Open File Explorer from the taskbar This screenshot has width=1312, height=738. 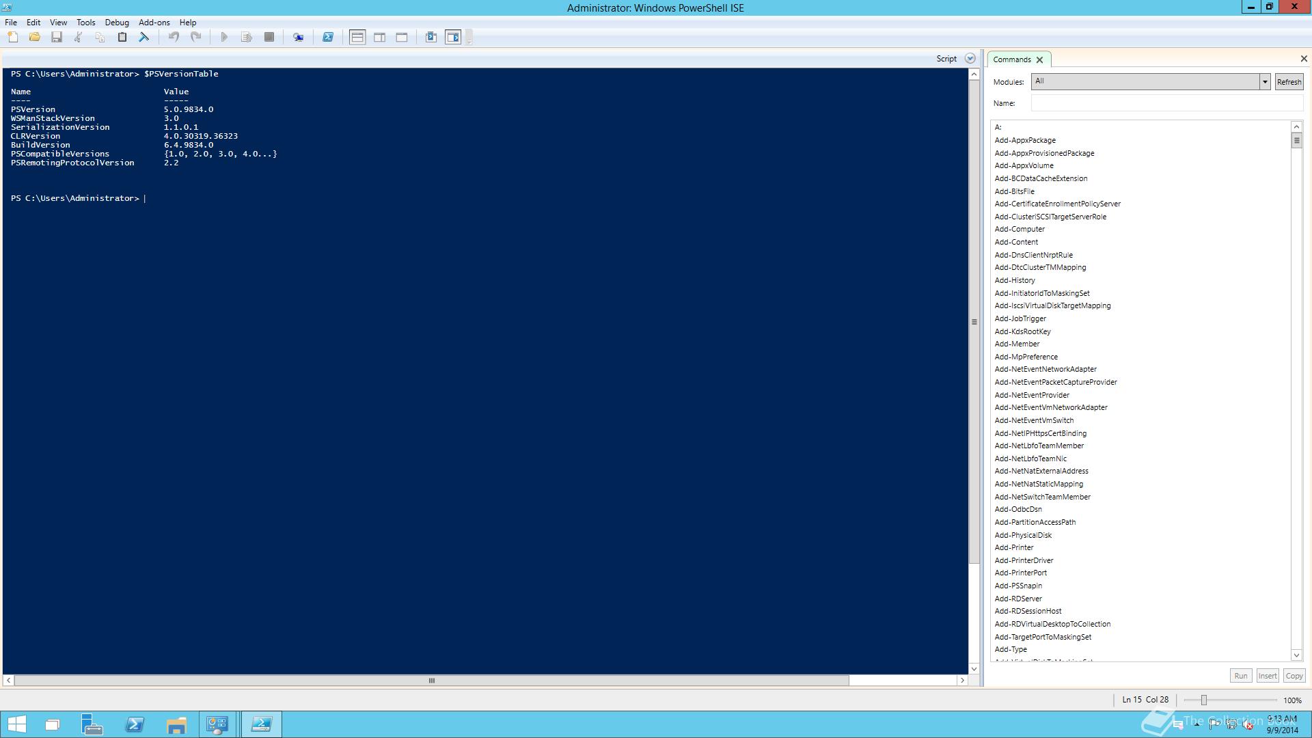click(176, 724)
